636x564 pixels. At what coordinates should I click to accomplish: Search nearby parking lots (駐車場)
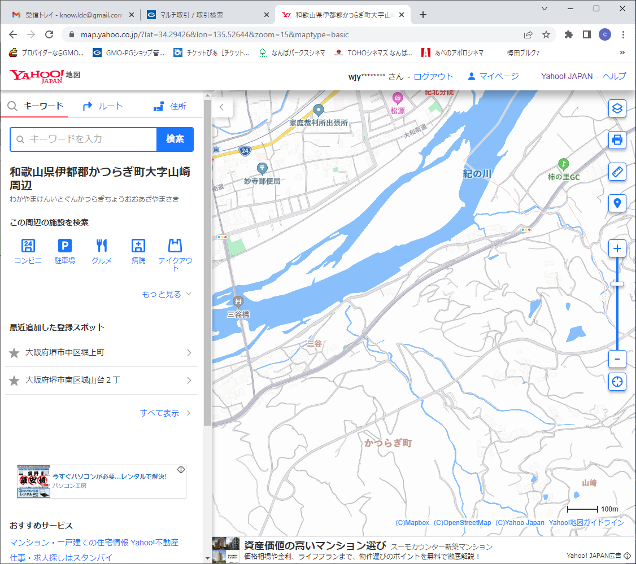65,251
